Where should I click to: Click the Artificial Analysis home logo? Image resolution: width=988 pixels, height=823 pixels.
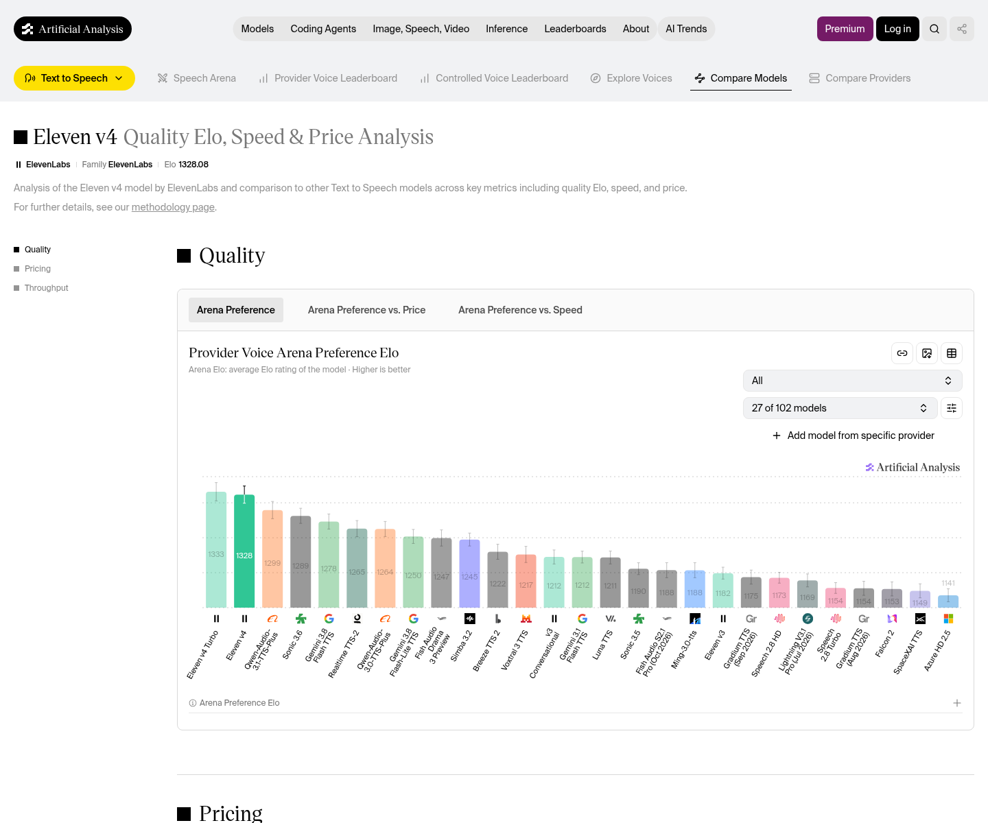[x=73, y=29]
